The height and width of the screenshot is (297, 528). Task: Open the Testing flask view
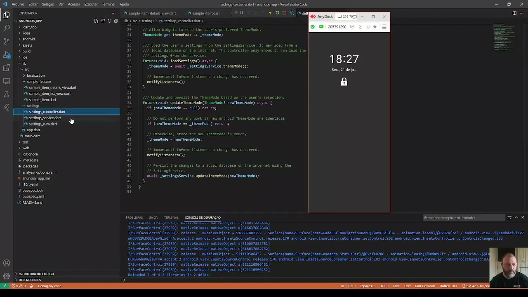tap(7, 94)
